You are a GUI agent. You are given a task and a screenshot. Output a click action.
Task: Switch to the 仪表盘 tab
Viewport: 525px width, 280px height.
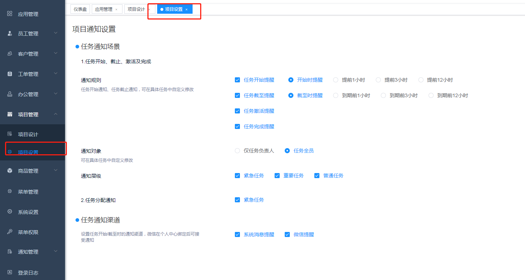point(80,9)
